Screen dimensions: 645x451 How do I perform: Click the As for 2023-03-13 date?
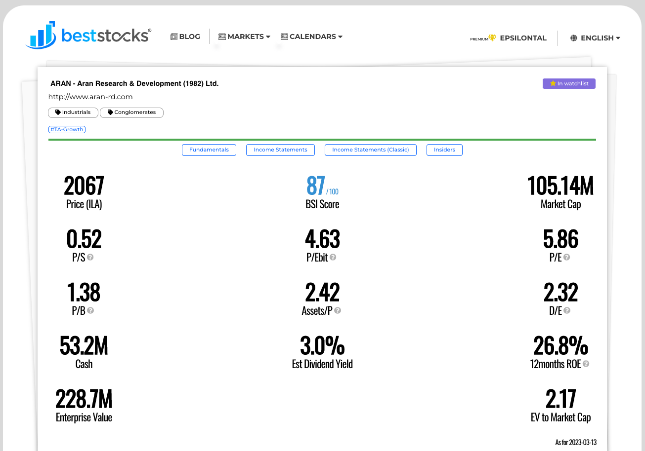576,442
